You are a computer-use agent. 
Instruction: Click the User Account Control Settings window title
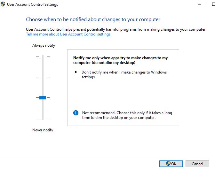[x=33, y=4]
